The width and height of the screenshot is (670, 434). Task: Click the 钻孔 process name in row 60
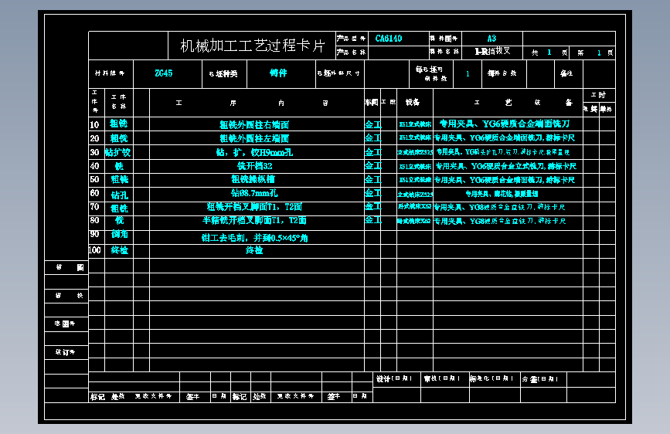point(119,195)
